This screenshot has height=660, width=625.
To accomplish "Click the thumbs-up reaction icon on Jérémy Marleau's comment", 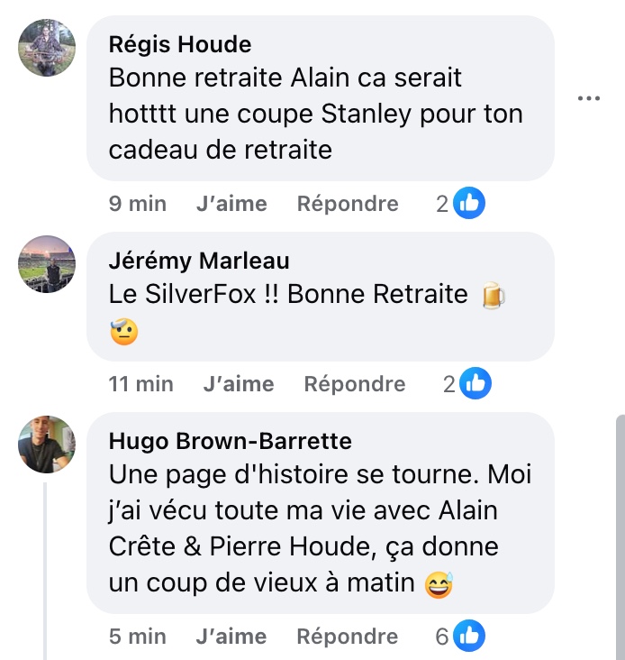I will click(476, 384).
